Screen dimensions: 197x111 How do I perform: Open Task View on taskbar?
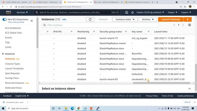pyautogui.click(x=59, y=108)
